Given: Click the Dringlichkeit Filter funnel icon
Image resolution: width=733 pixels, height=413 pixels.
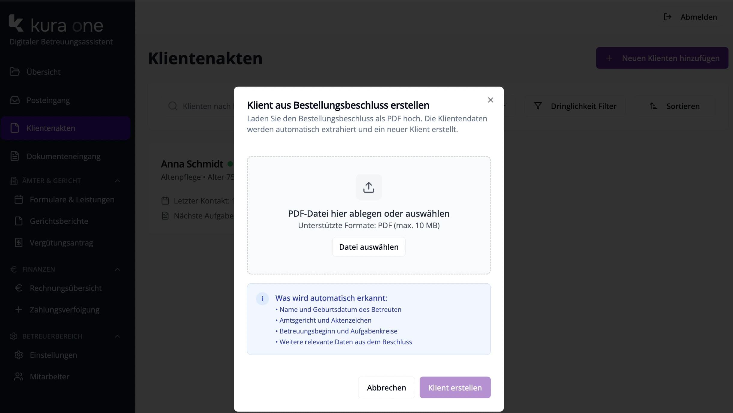Looking at the screenshot, I should tap(538, 106).
